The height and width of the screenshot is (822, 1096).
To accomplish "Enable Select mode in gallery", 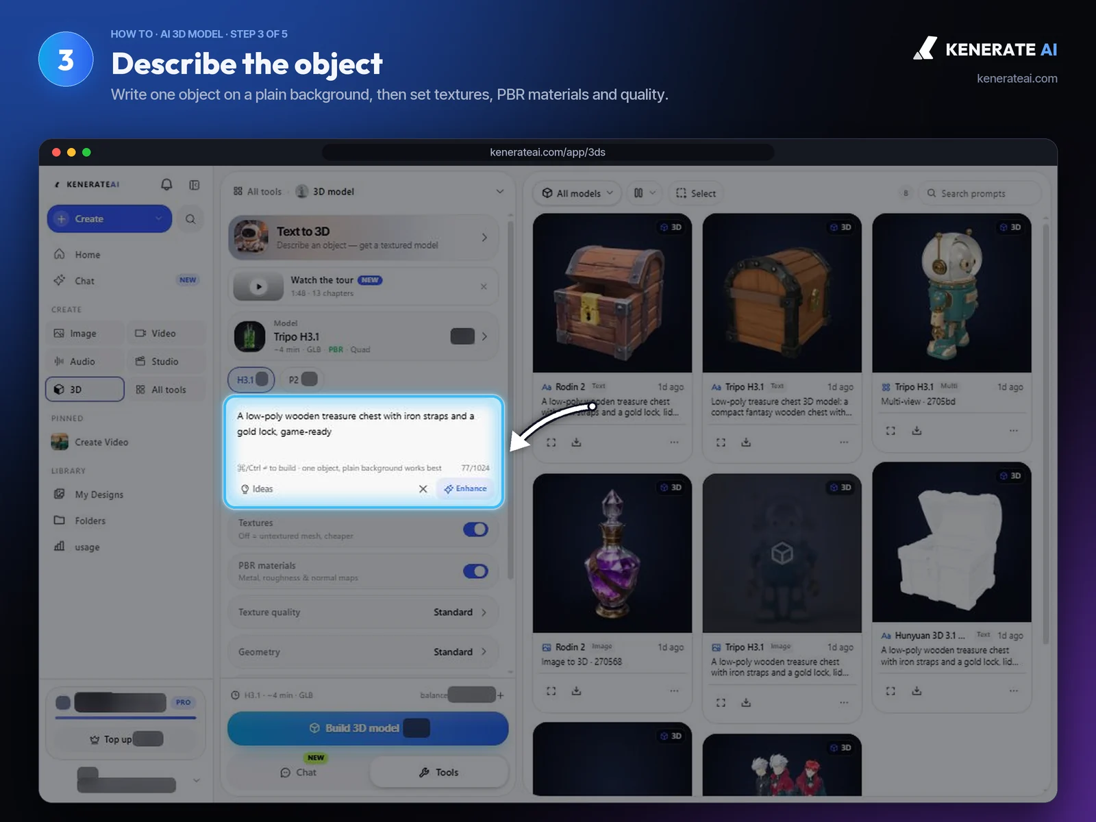I will point(696,193).
